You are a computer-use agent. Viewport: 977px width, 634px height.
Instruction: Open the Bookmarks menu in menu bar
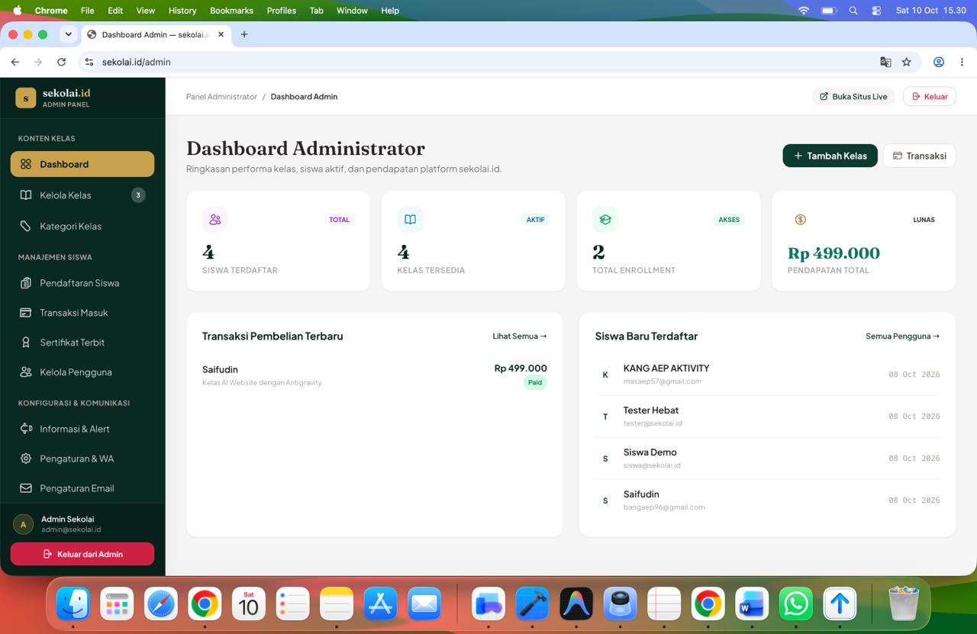pyautogui.click(x=231, y=11)
